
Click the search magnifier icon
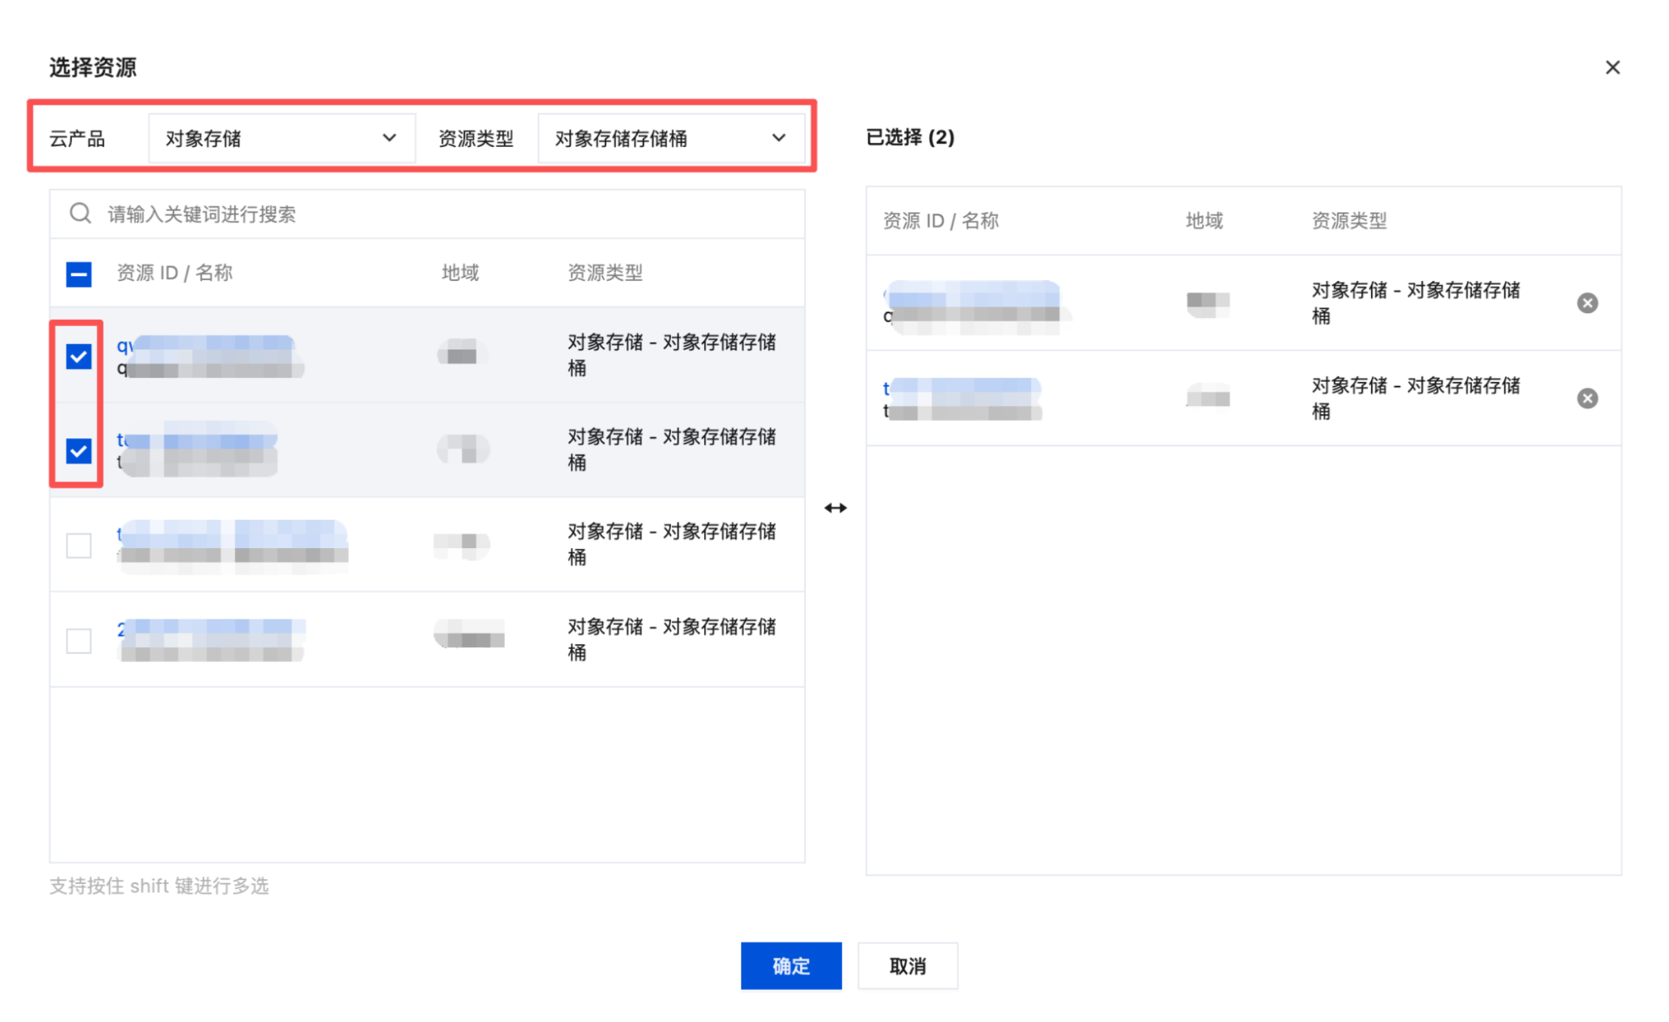(80, 214)
